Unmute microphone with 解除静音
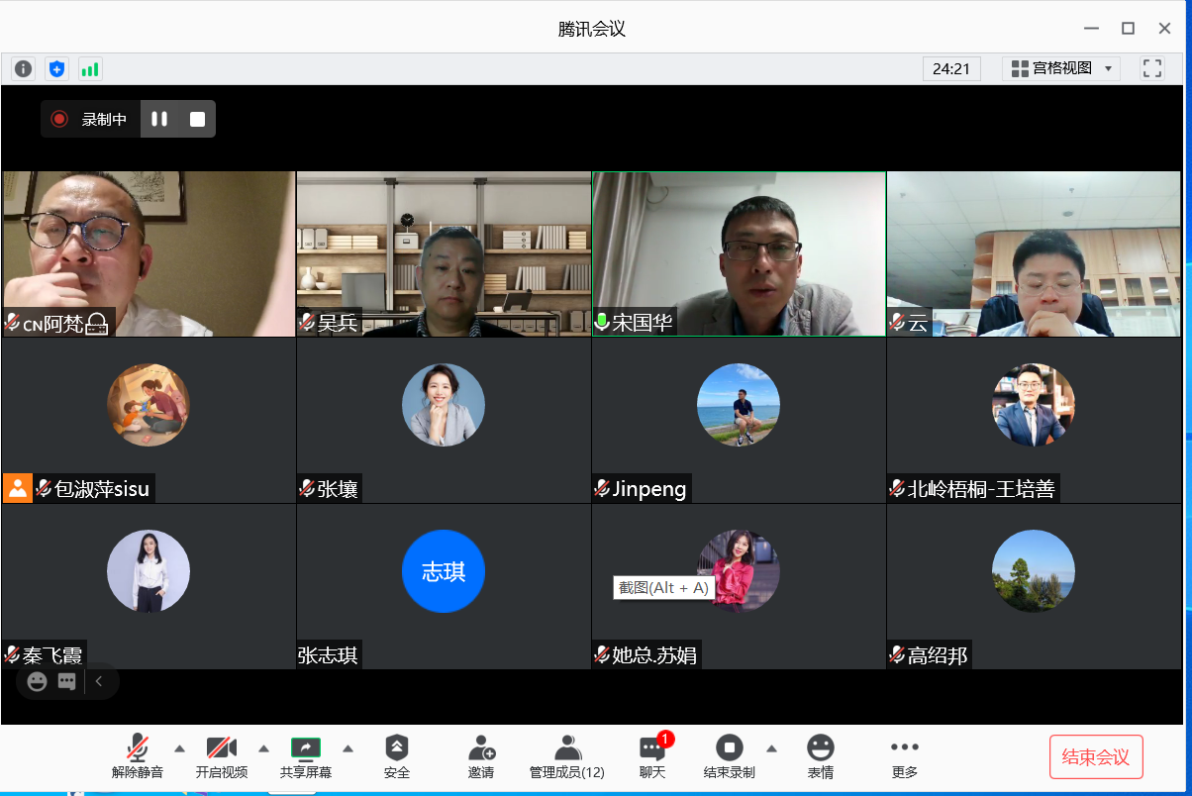1192x796 pixels. point(138,756)
